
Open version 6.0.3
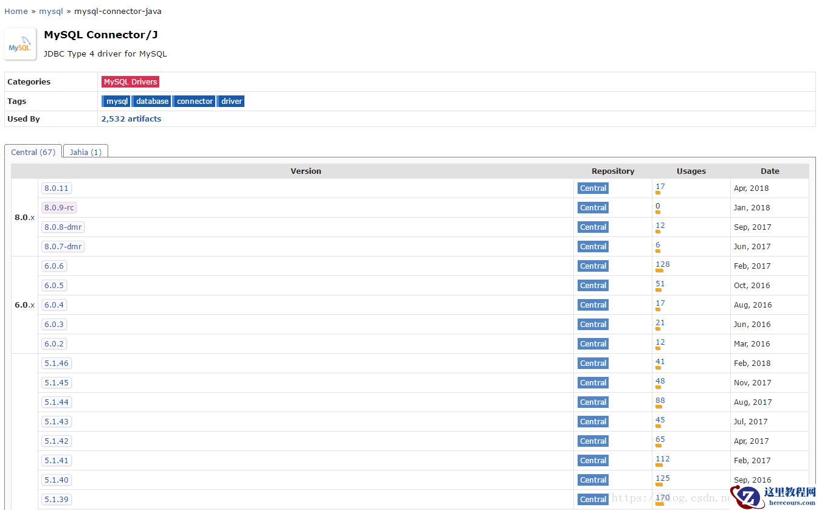click(x=54, y=324)
